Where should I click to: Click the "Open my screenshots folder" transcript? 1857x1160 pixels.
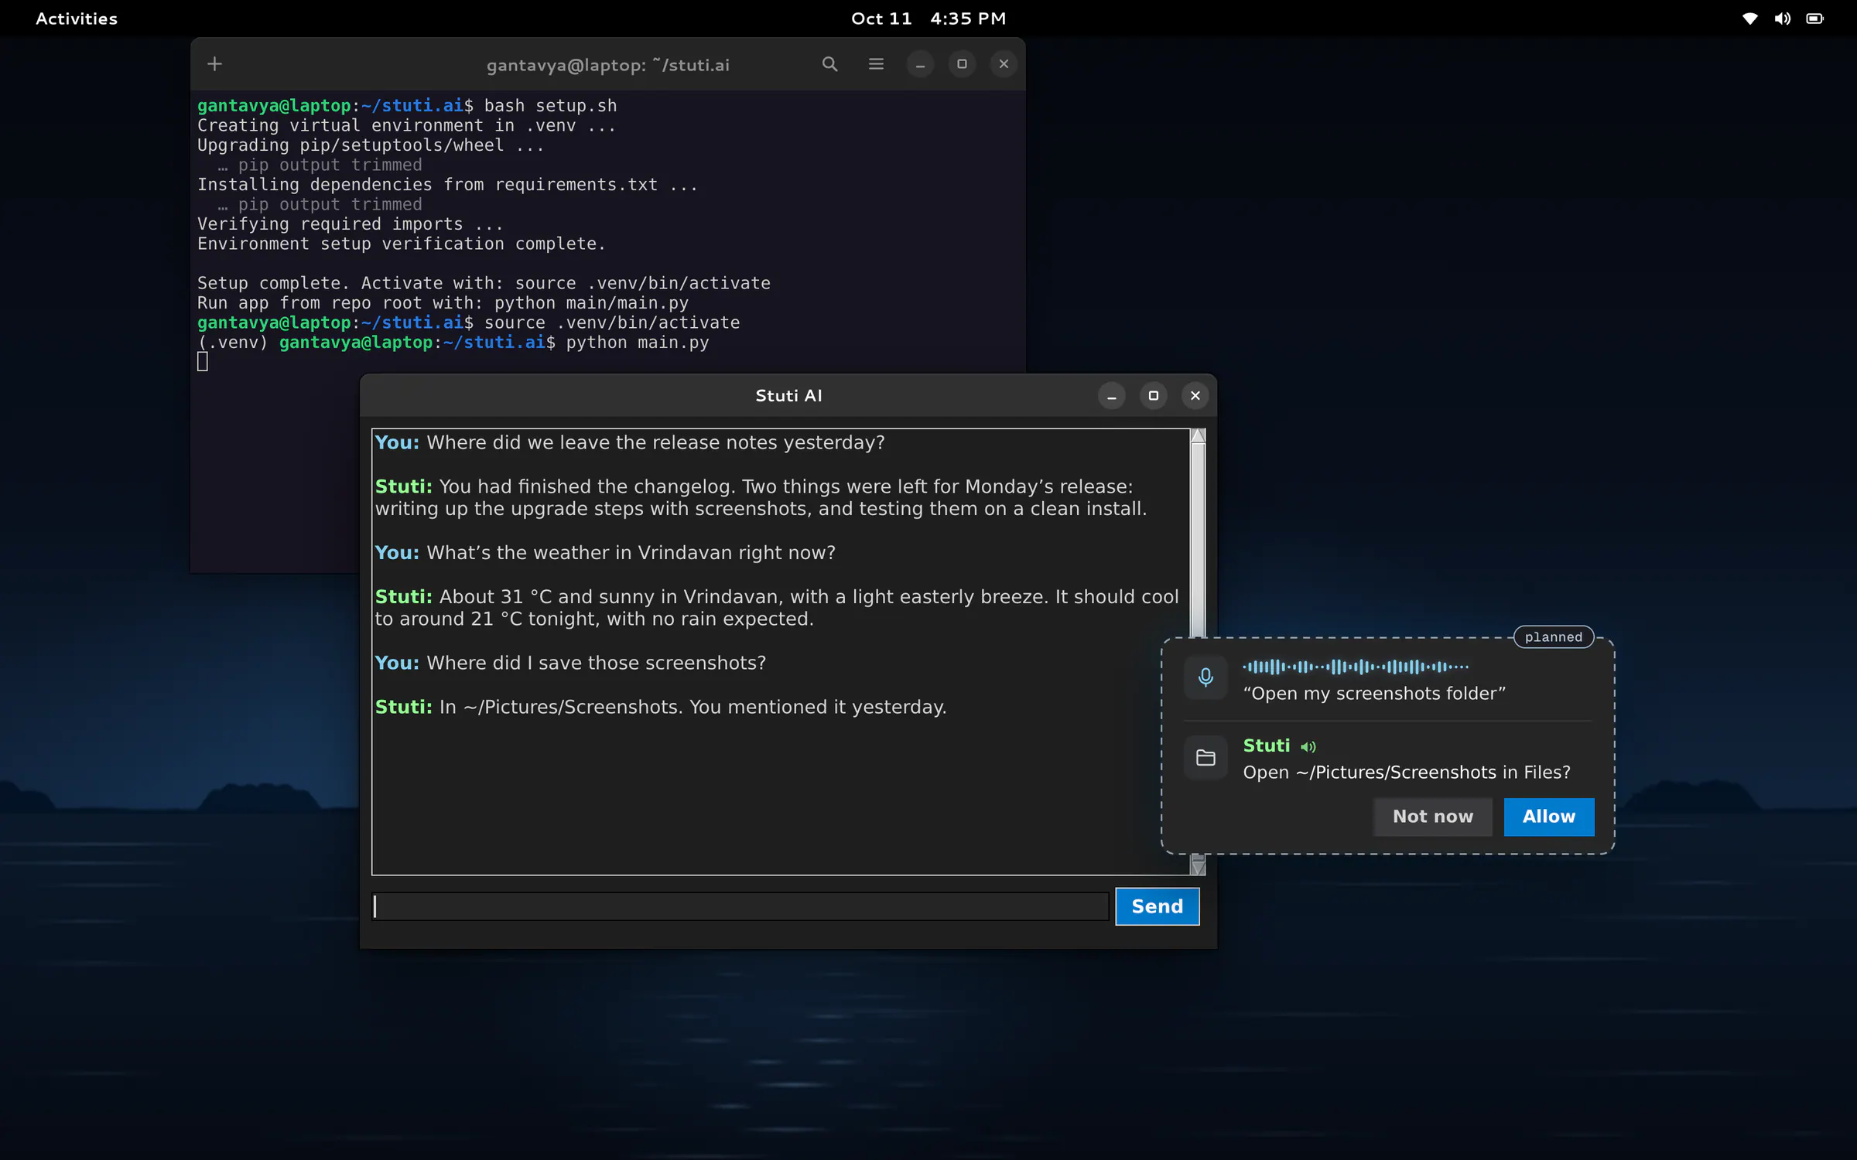[1374, 694]
